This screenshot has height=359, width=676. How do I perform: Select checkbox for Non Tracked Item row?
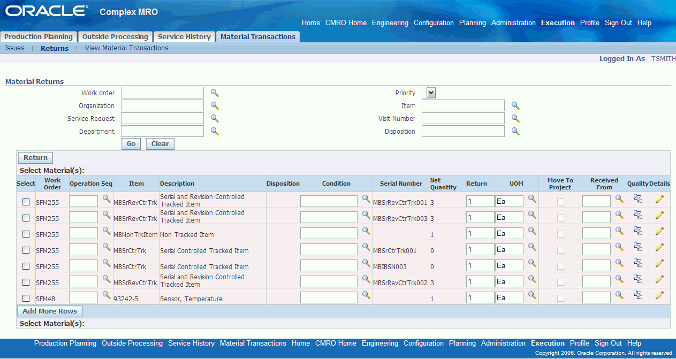tap(26, 234)
